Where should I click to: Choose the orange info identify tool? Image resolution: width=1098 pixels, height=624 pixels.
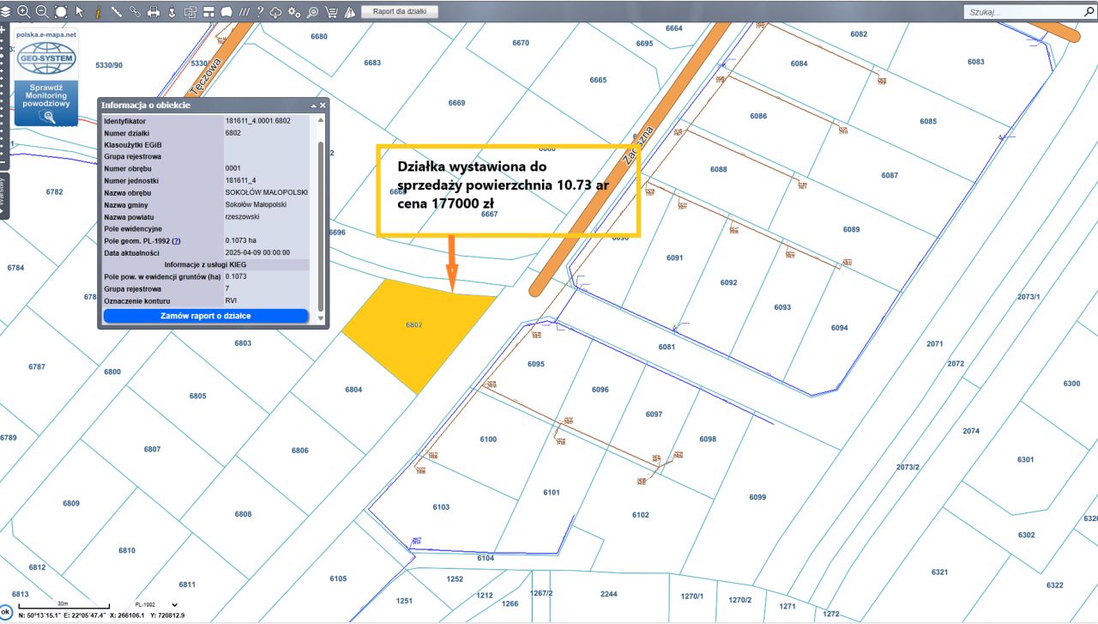98,12
